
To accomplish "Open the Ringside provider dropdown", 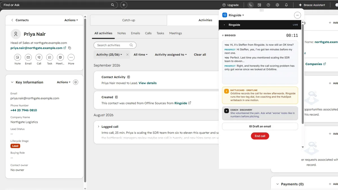I will click(237, 15).
